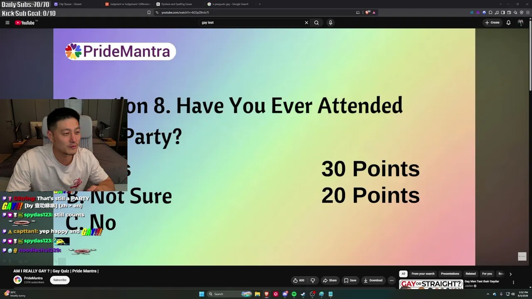This screenshot has height=299, width=532.
Task: Like the video with thumbs up
Action: coord(299,280)
